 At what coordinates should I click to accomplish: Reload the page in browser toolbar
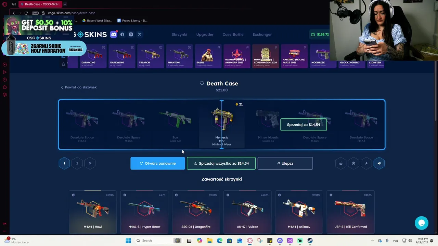tap(26, 13)
